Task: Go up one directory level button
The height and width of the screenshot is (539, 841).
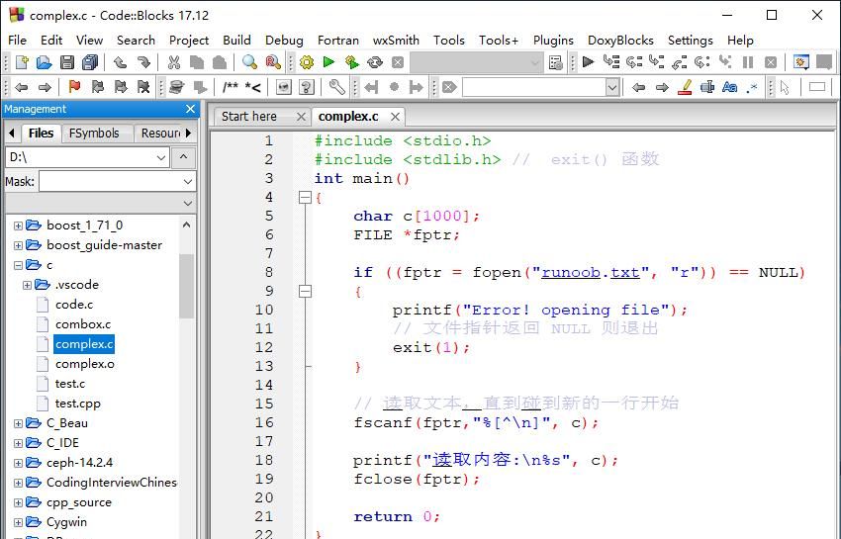Action: pos(183,157)
